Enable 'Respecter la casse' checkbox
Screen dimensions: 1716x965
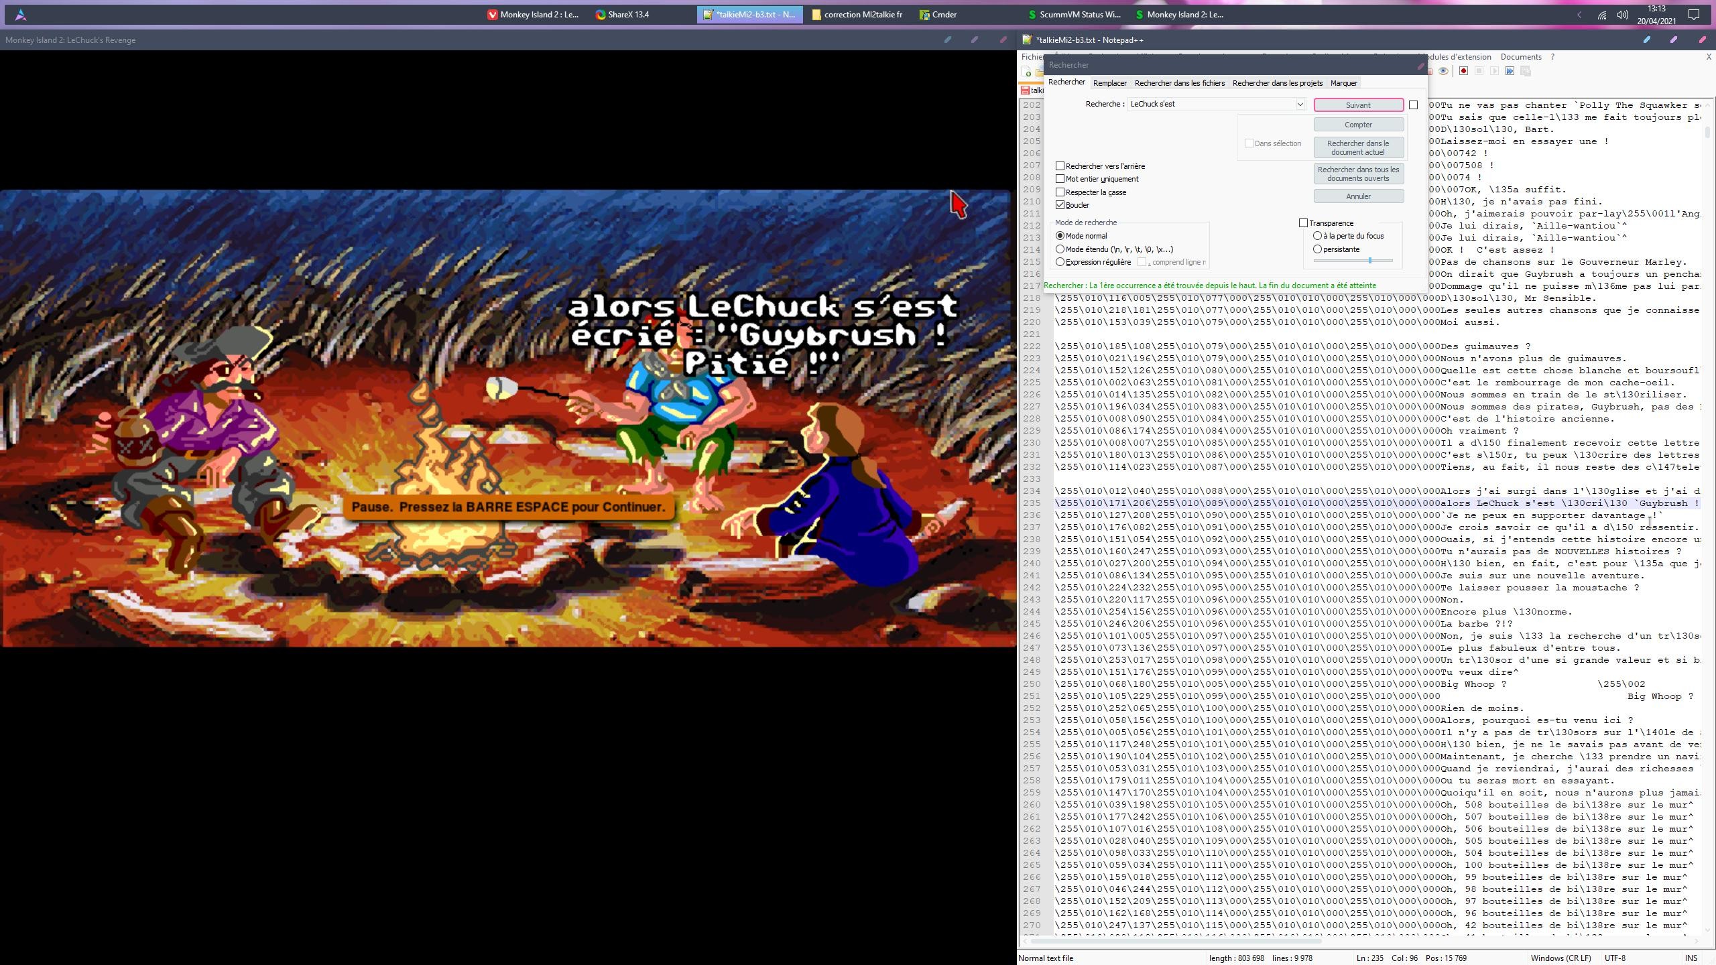point(1060,192)
